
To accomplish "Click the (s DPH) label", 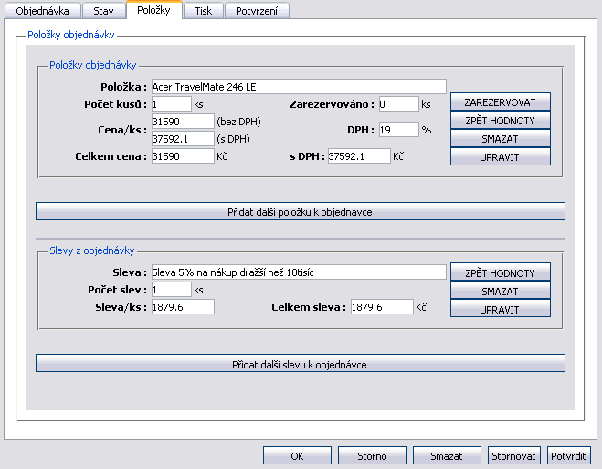I will [233, 139].
